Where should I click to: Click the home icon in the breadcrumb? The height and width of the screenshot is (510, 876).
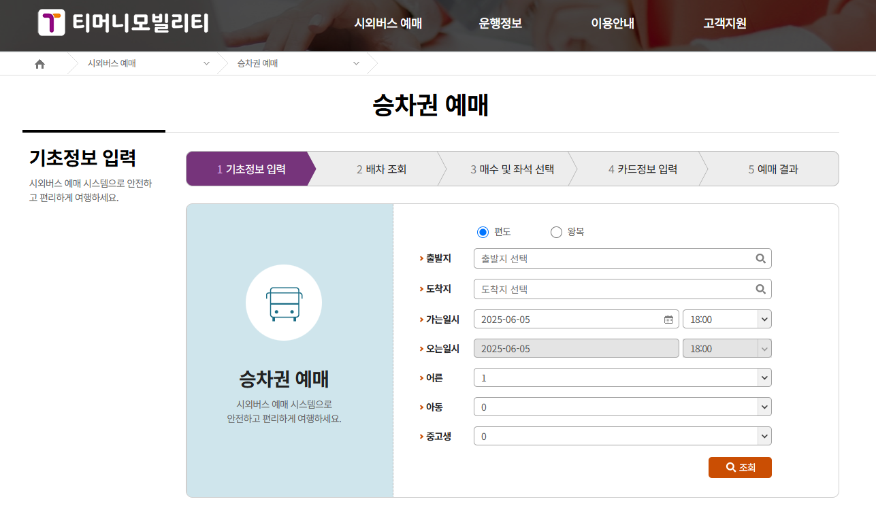click(x=39, y=63)
